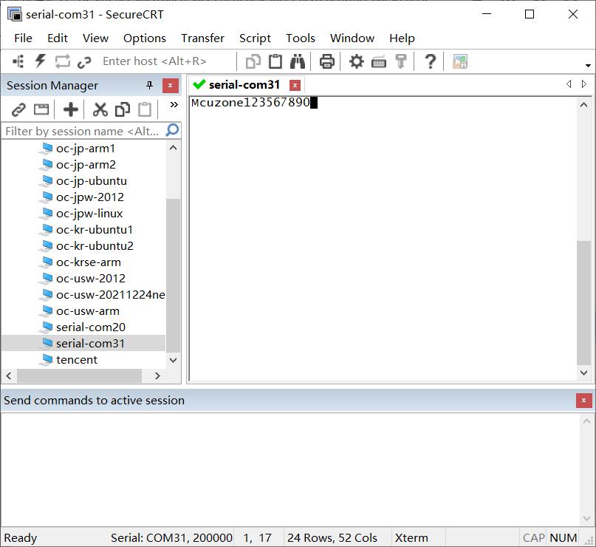Open the Help menu
The width and height of the screenshot is (596, 547).
click(402, 38)
